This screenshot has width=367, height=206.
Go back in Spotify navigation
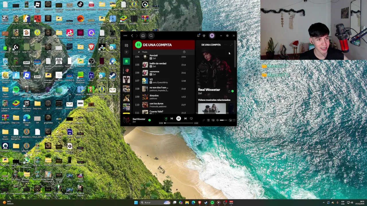(132, 36)
